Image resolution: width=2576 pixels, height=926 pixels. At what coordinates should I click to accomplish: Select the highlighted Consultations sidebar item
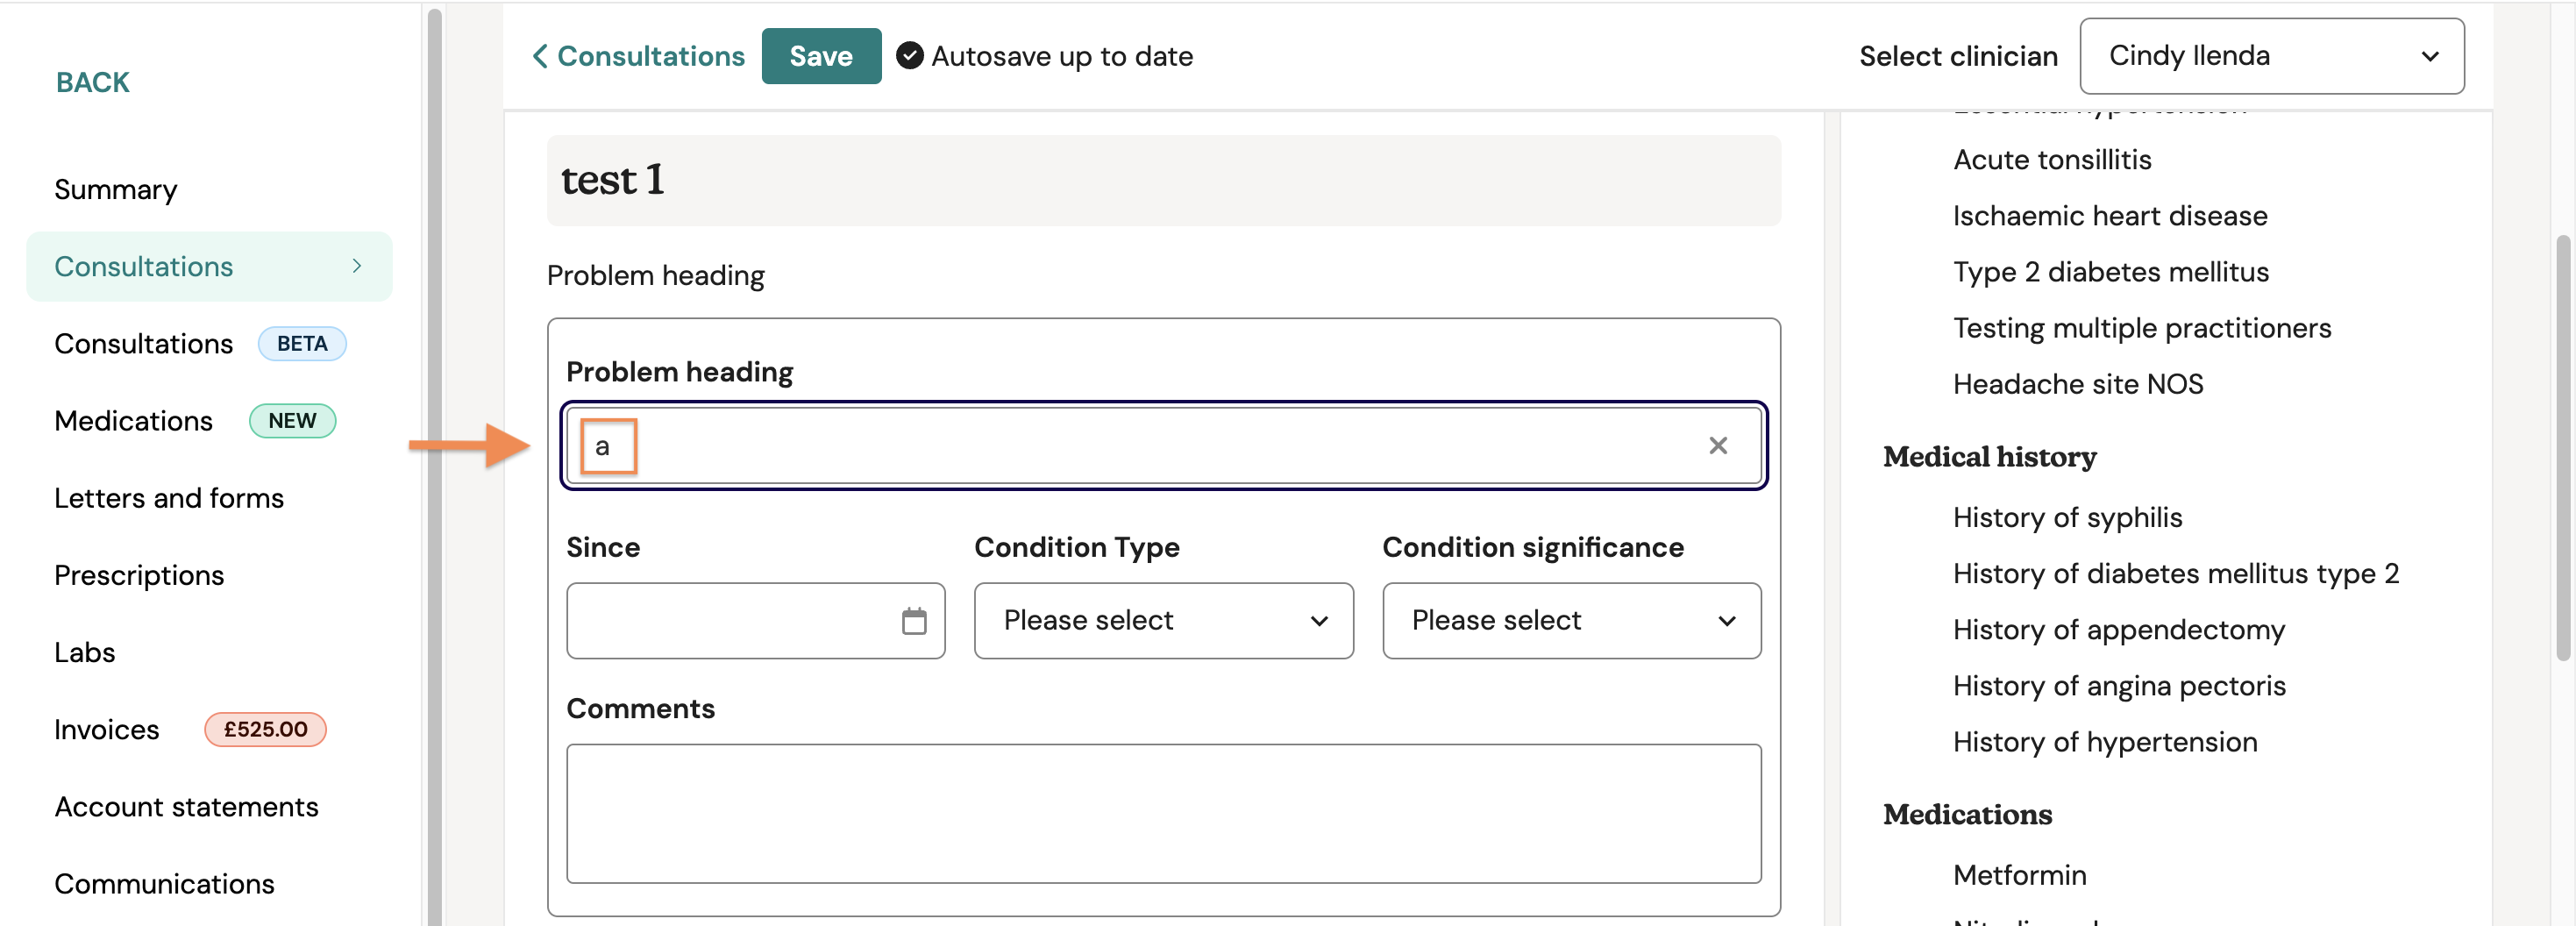tap(209, 266)
